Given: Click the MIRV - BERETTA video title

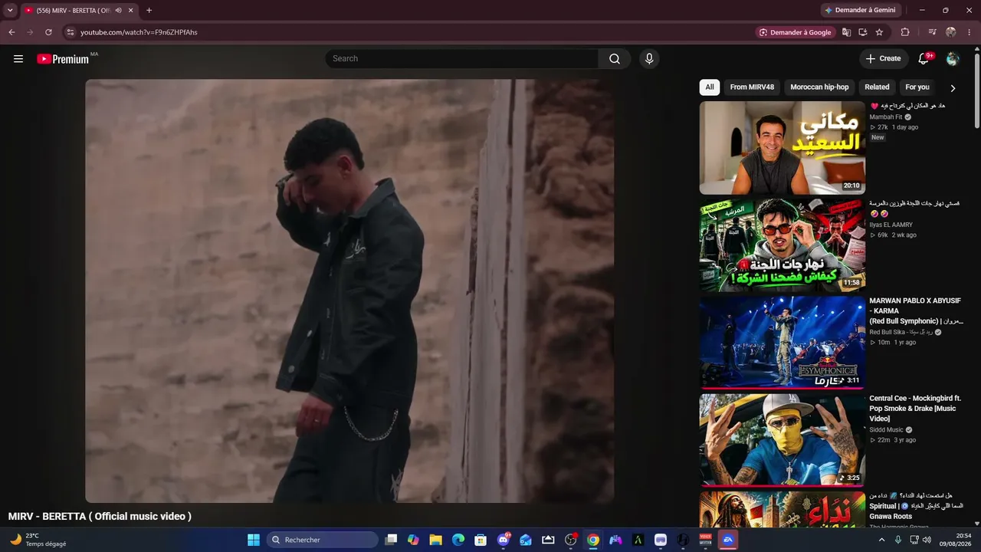Looking at the screenshot, I should (100, 517).
